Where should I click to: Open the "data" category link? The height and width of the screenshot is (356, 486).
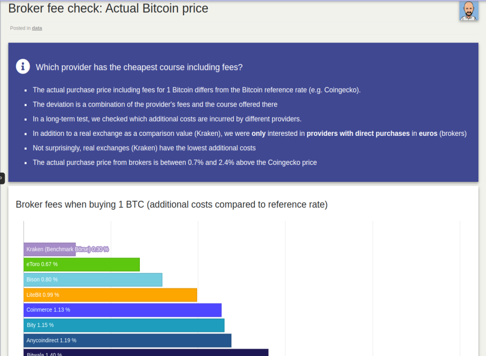coord(37,28)
